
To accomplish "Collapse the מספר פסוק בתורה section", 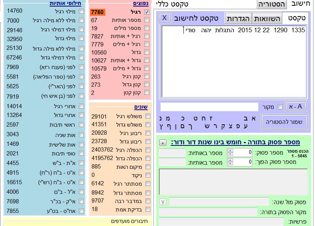I will pyautogui.click(x=163, y=142).
